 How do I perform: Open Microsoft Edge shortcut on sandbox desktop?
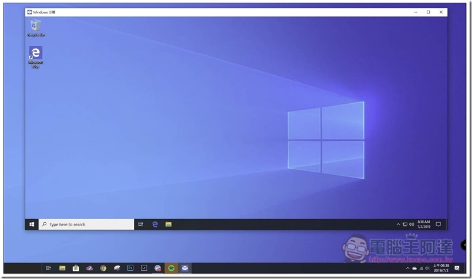(36, 57)
